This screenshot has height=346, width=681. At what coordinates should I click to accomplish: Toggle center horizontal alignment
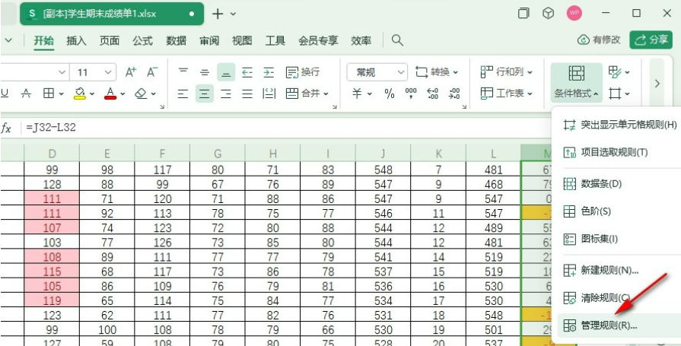pos(205,94)
